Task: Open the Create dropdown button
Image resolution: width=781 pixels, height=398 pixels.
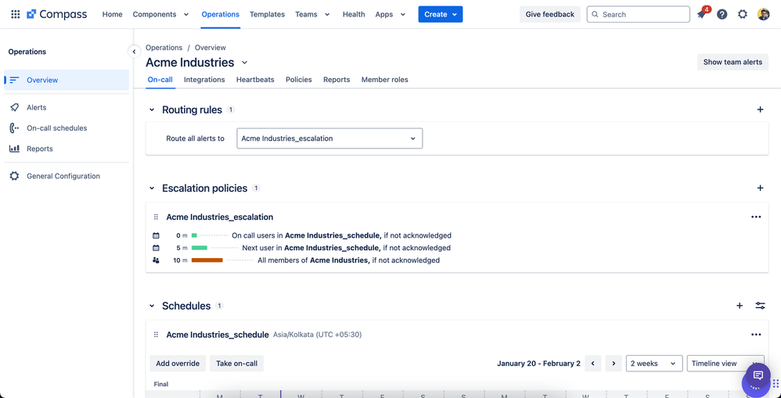Action: (x=441, y=14)
